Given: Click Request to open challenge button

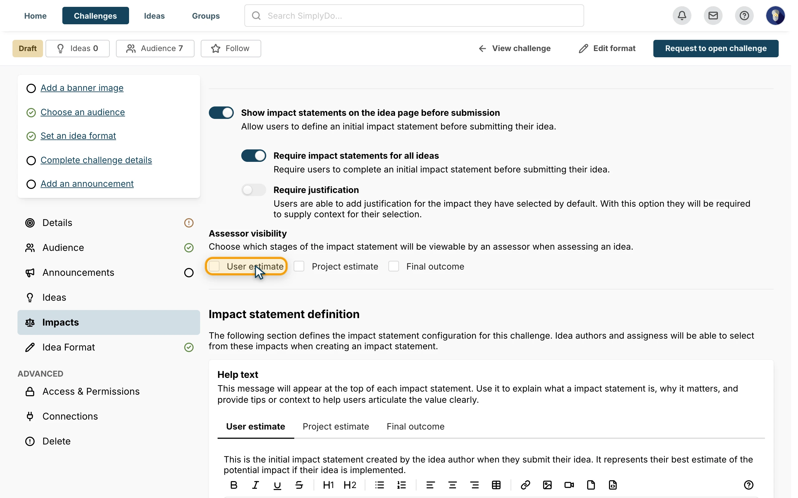Looking at the screenshot, I should [716, 49].
